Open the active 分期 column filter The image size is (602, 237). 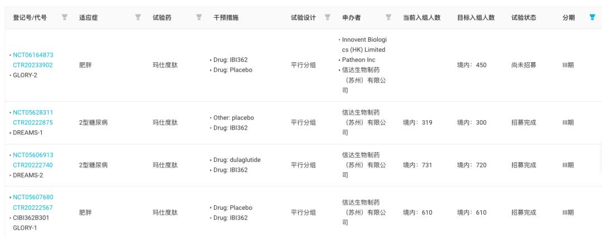593,17
